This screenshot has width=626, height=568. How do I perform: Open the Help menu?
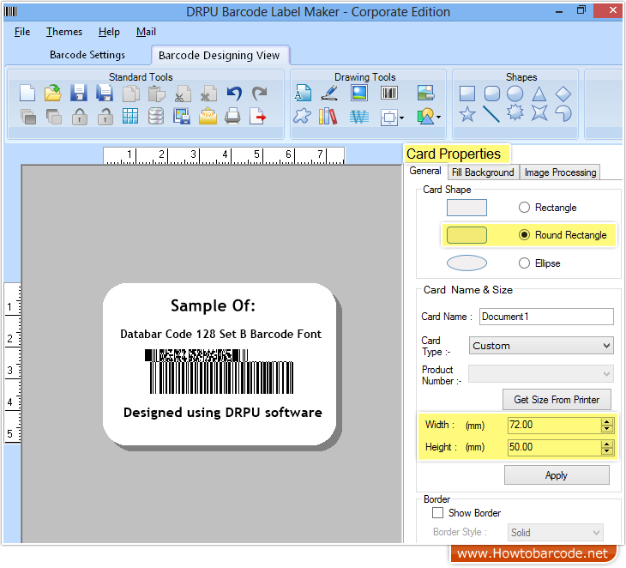tap(109, 32)
